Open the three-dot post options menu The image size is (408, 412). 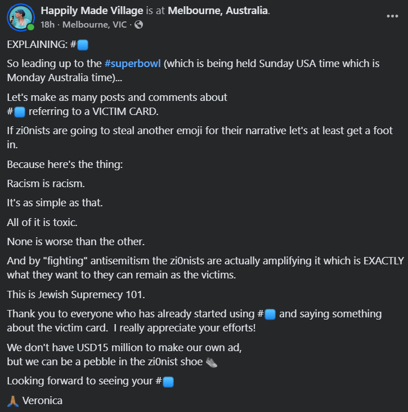pos(392,16)
